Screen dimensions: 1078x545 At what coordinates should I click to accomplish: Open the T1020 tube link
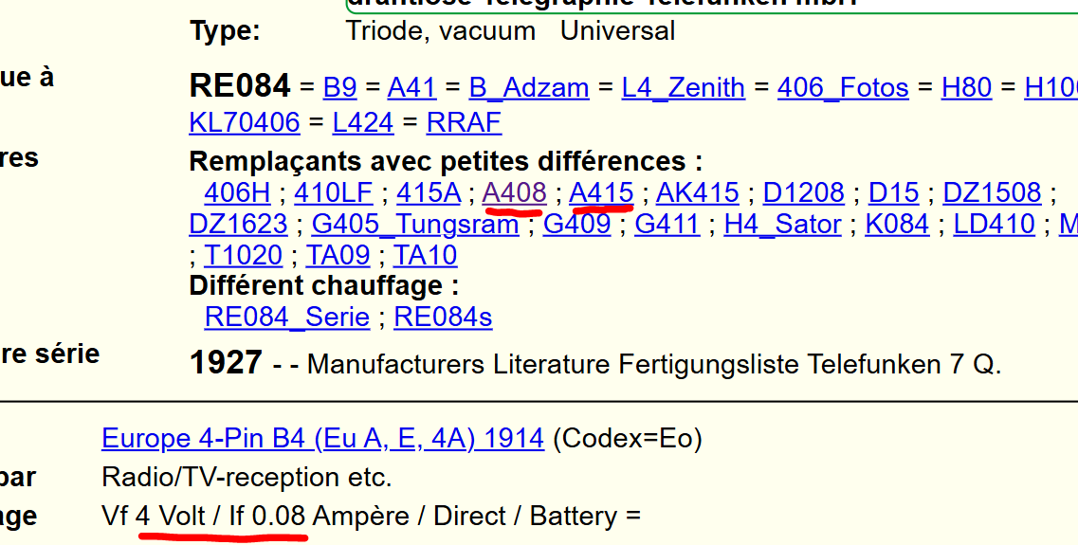point(244,255)
